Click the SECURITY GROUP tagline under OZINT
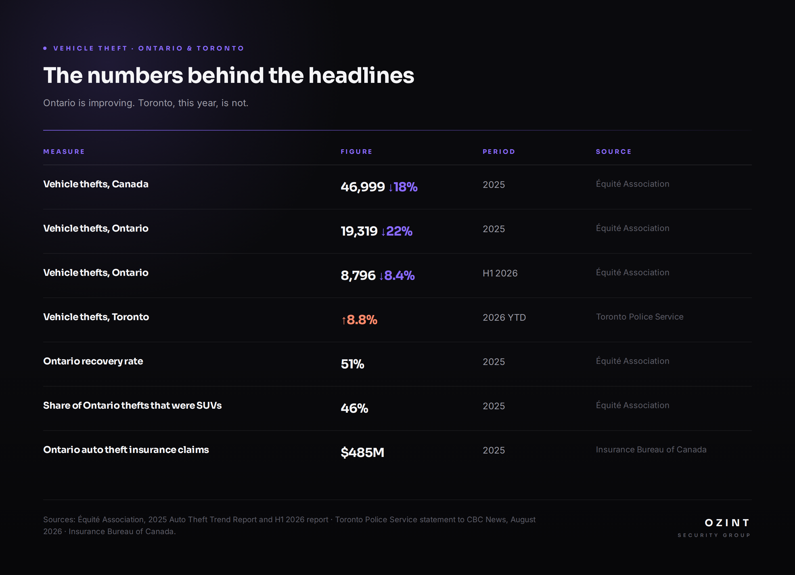 pos(714,535)
